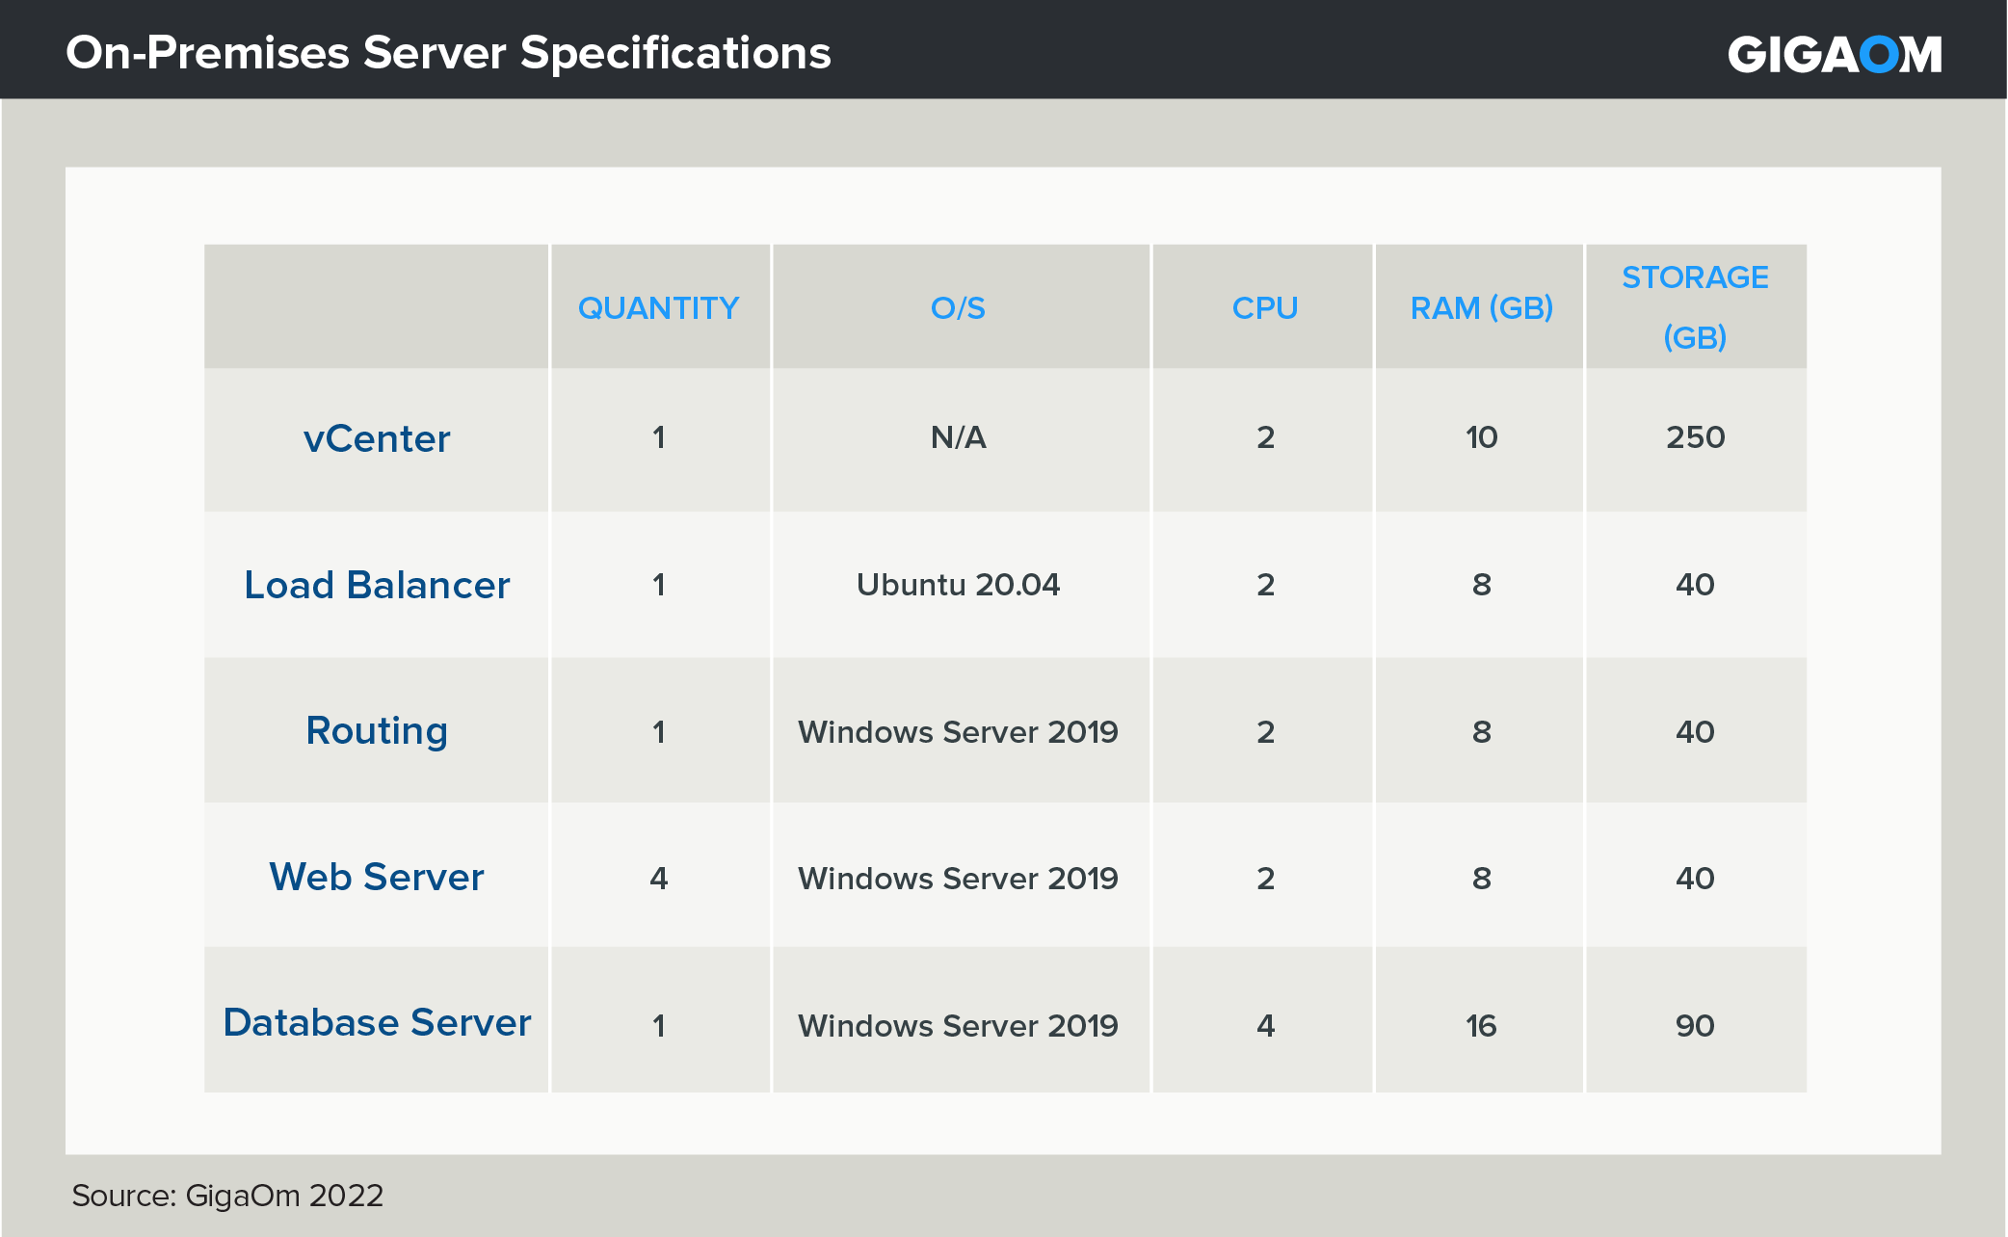Select the Load Balancer row label
This screenshot has height=1237, width=2008.
point(377,585)
